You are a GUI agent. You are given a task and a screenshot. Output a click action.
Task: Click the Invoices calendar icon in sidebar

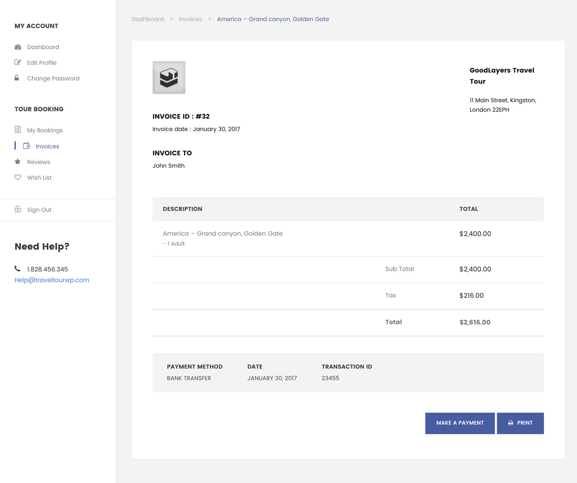26,145
